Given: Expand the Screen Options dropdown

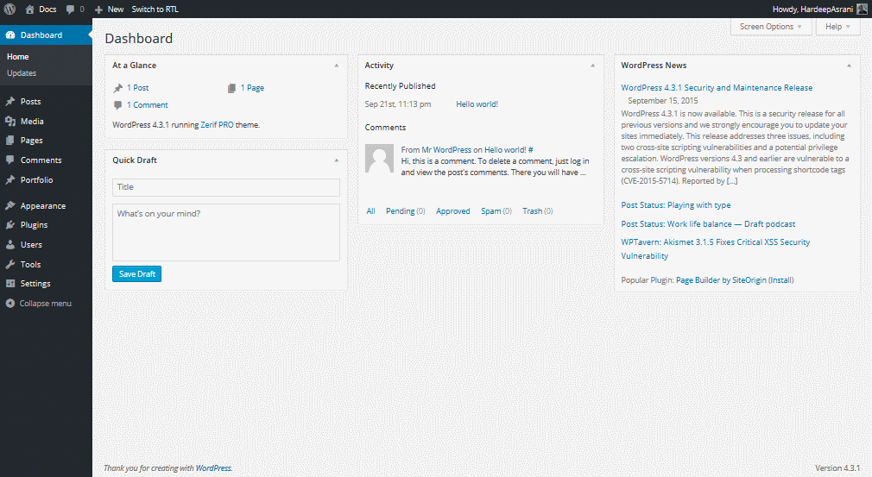Looking at the screenshot, I should coord(771,27).
